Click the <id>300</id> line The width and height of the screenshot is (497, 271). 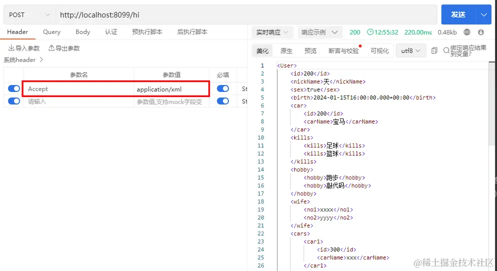point(336,249)
